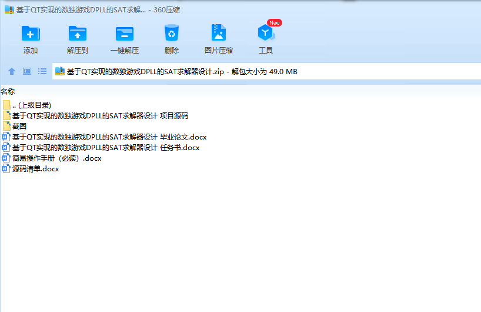Select the .. (上级目录) folder icon
Screen dimensions: 481x312
coord(6,105)
